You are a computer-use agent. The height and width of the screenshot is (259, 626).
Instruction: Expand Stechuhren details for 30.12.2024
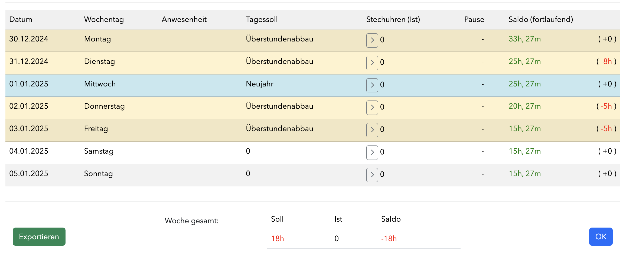coord(372,40)
